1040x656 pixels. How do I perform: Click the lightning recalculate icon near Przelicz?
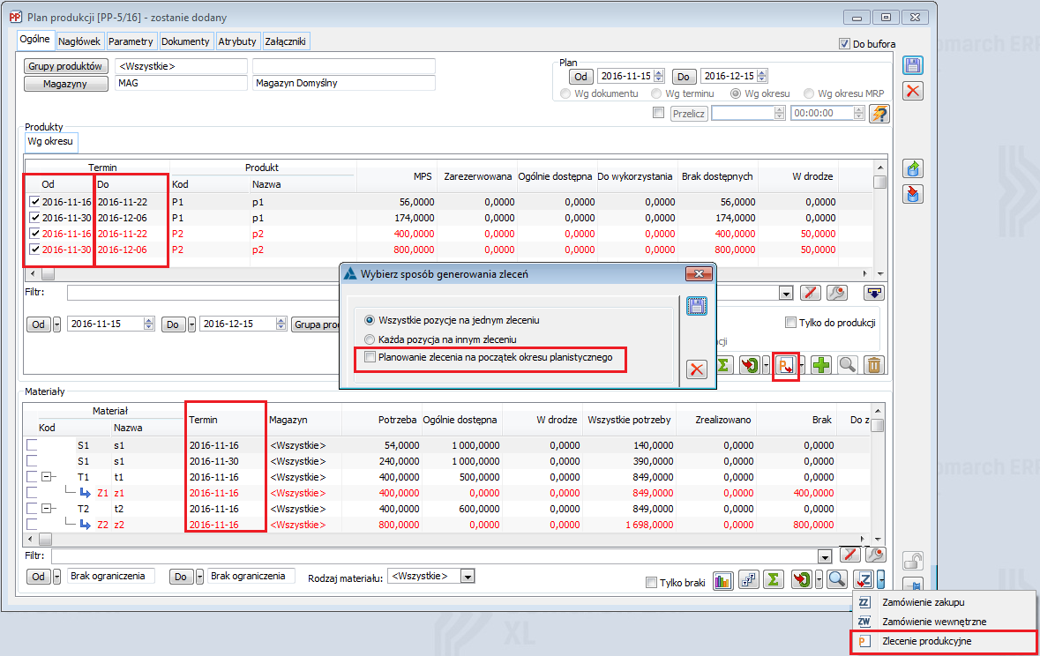pos(879,114)
